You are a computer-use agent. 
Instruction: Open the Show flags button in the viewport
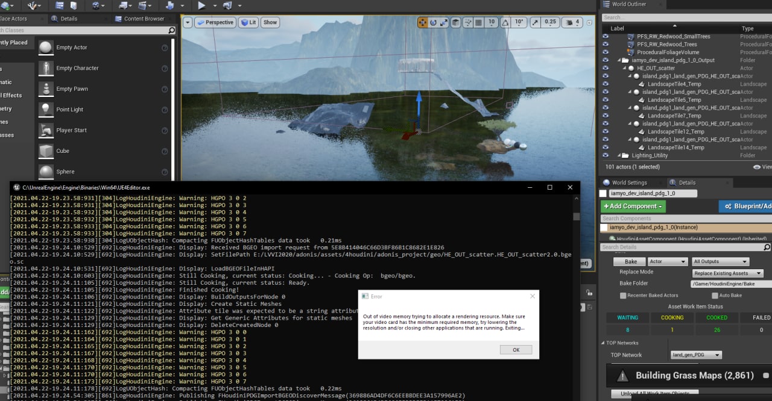click(x=270, y=22)
